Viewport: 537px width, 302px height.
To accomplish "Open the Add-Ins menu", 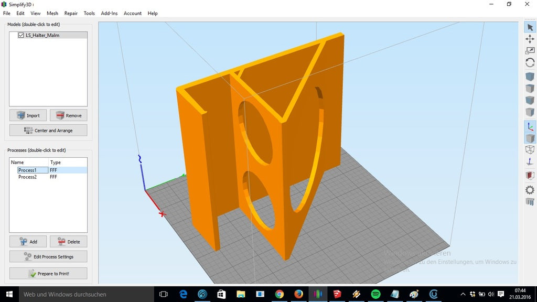I will [x=109, y=13].
